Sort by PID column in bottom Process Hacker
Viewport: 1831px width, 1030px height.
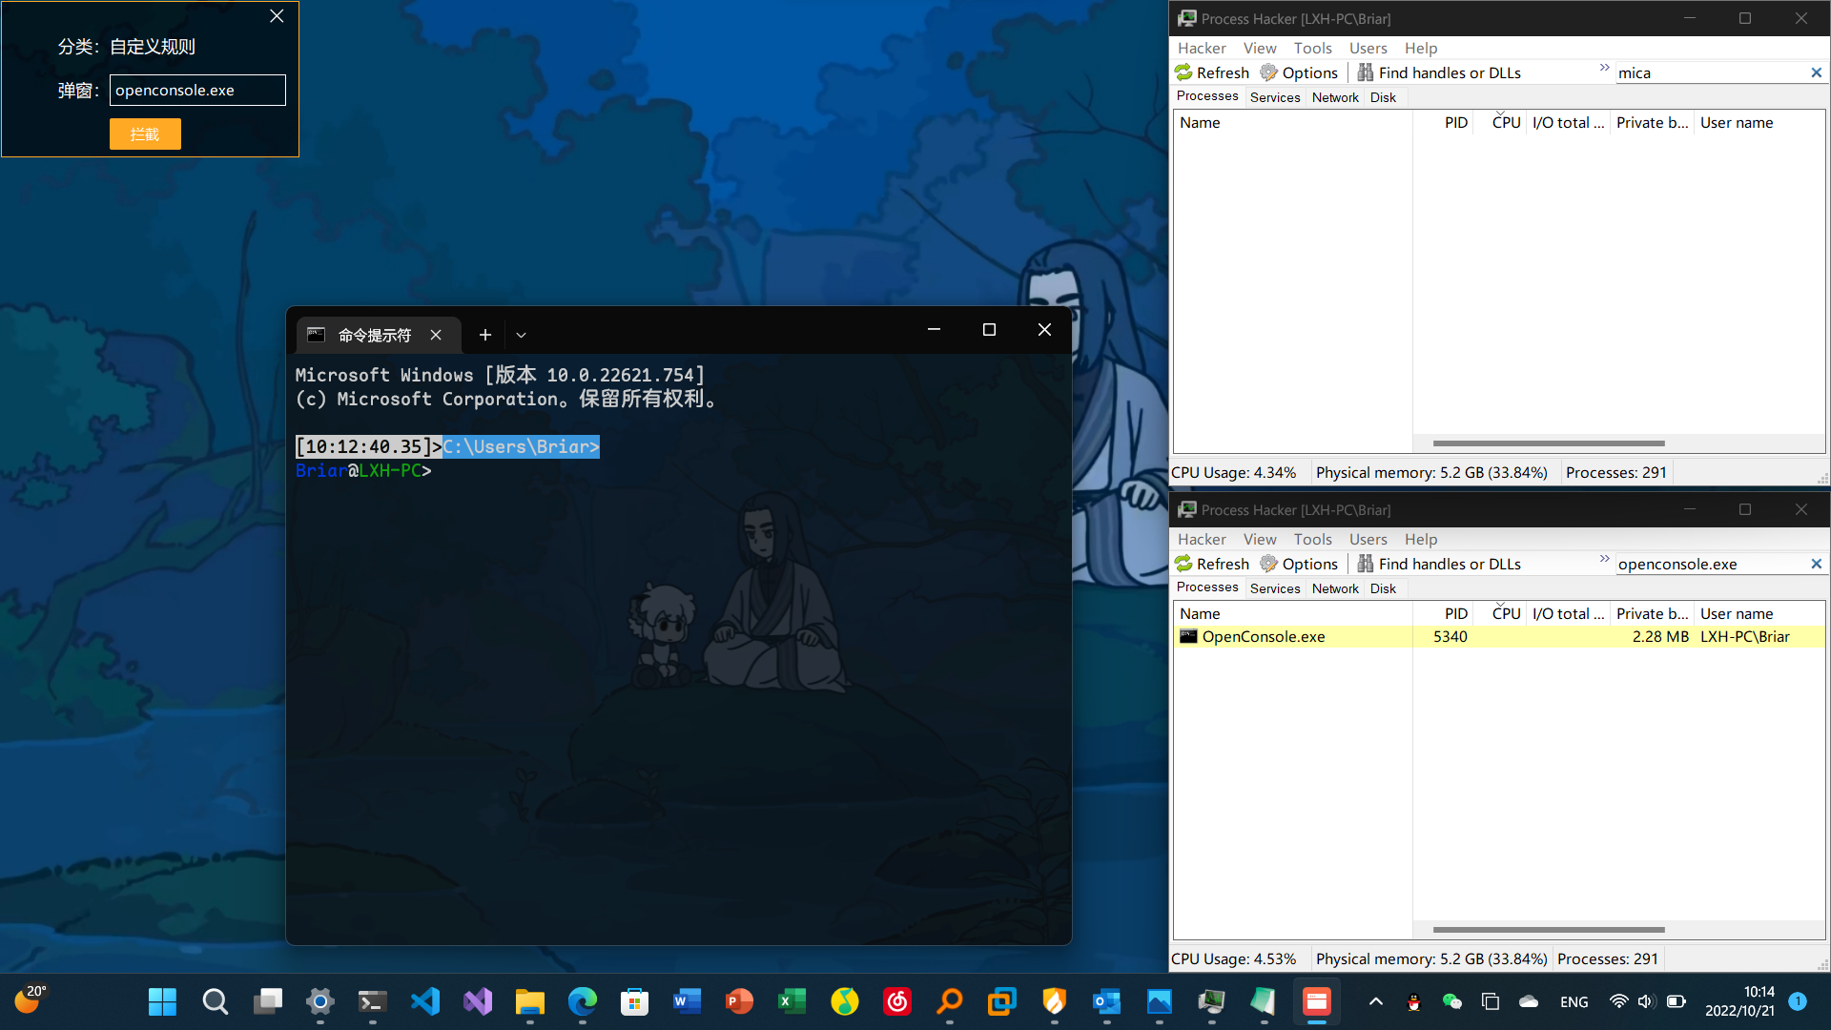coord(1455,613)
